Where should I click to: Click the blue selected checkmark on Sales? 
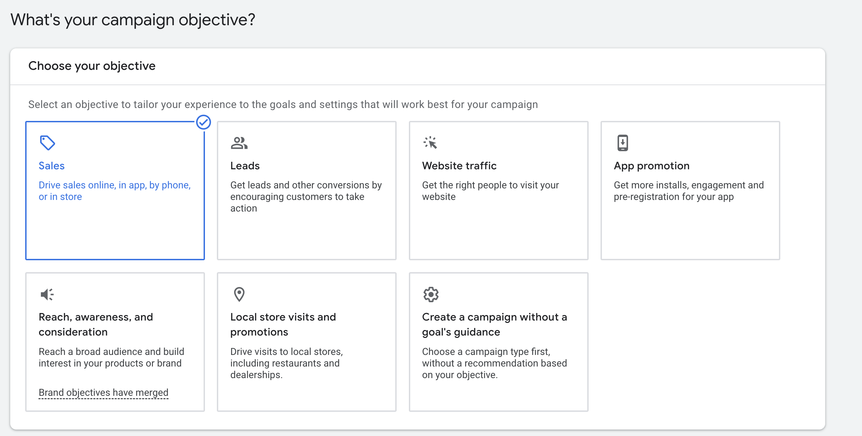204,122
